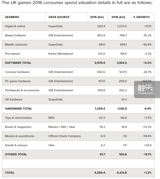Click Official Charts Company source cell
Image resolution: width=160 pixels, height=179 pixels.
65,136
